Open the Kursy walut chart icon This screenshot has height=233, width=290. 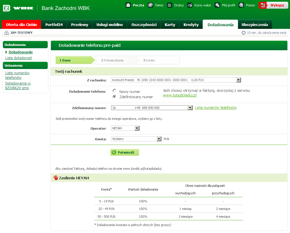(190, 5)
